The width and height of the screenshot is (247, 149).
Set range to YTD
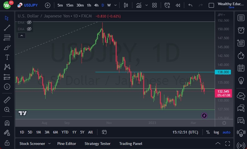point(65,132)
